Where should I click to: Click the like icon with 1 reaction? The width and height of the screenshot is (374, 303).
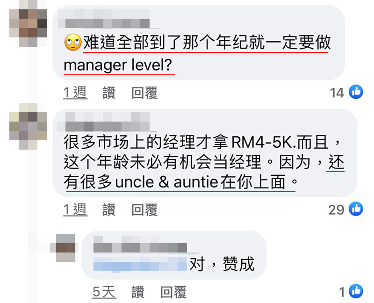[x=356, y=291]
